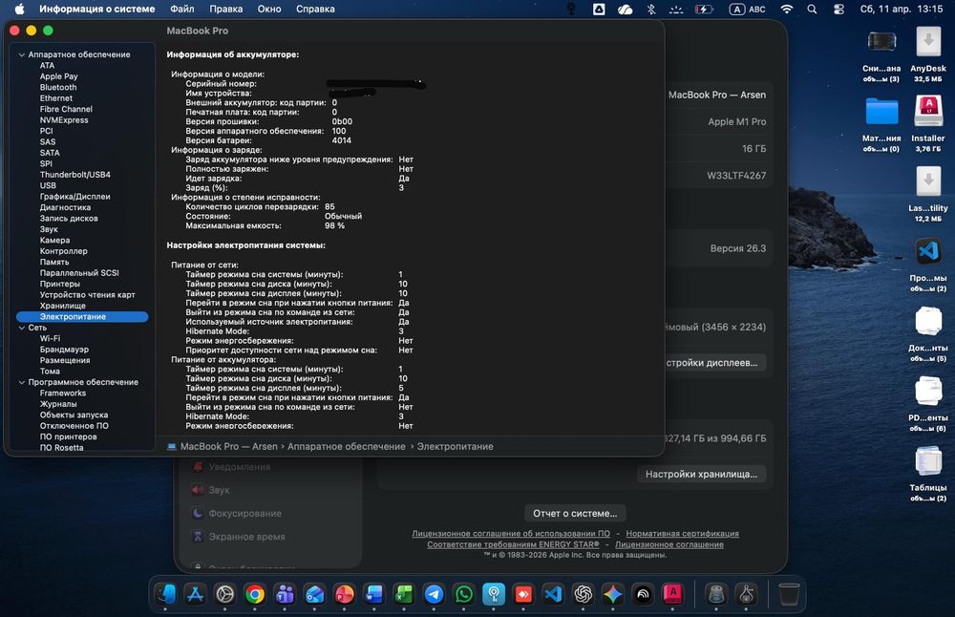Collapse the Программное обеспечение section
The image size is (955, 617).
tap(22, 382)
